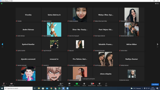This screenshot has height=90, width=160.
Task: Click Salma Sebrina A's name label
Action: (x=47, y=21)
